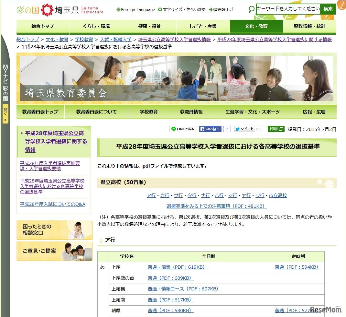Expand the 開く side panel tab

click(x=5, y=113)
